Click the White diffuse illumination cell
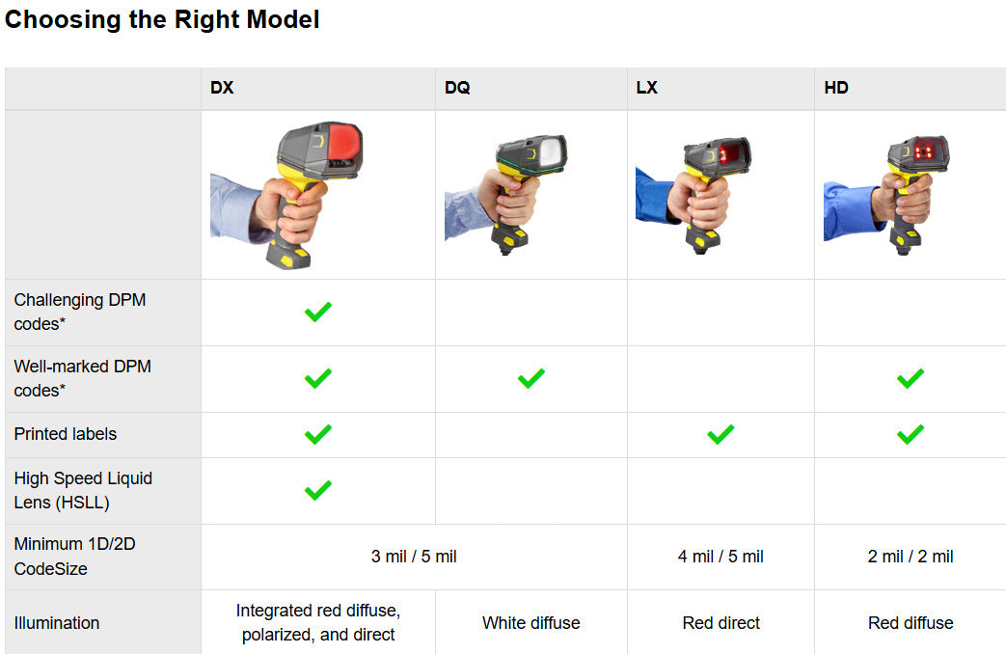Screen dimensions: 1006x654 [x=530, y=623]
